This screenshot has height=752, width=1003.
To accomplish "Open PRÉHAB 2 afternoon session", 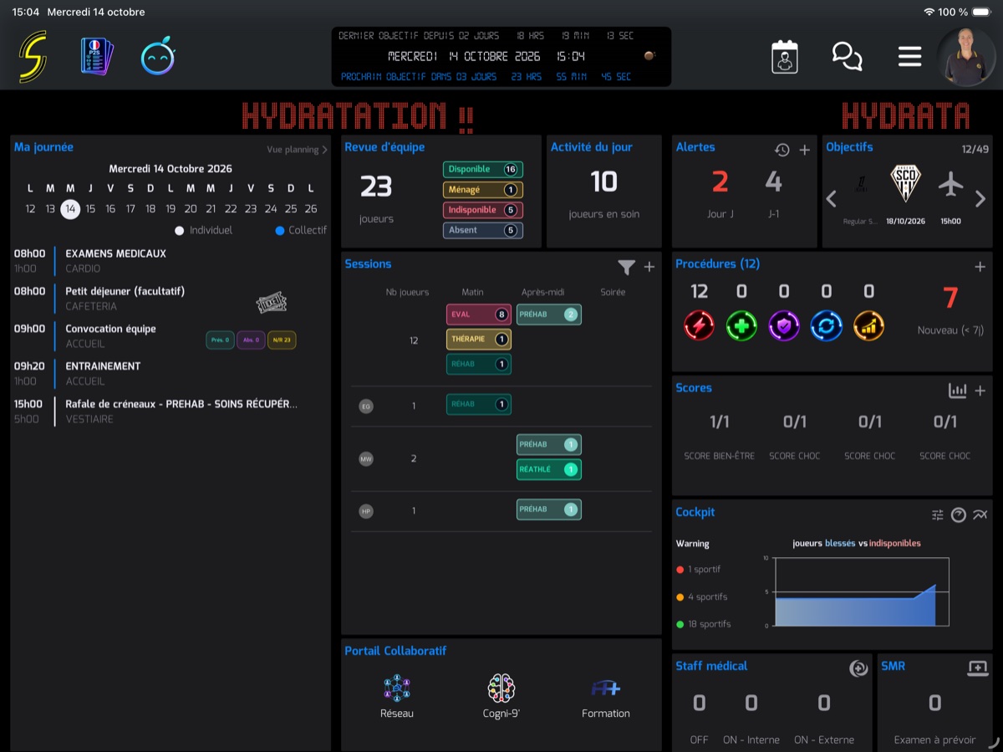I will click(549, 315).
